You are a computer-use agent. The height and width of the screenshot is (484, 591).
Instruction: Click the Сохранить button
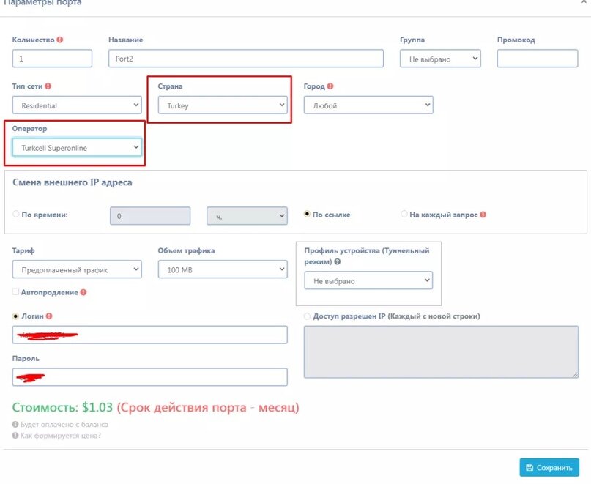pos(549,467)
